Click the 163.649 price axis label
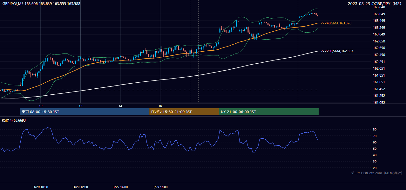This screenshot has height=190, width=406. pyautogui.click(x=379, y=14)
